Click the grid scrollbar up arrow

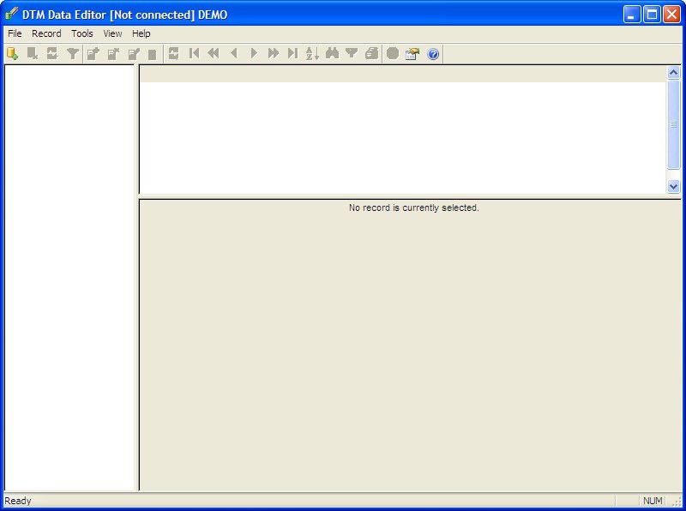(x=673, y=72)
